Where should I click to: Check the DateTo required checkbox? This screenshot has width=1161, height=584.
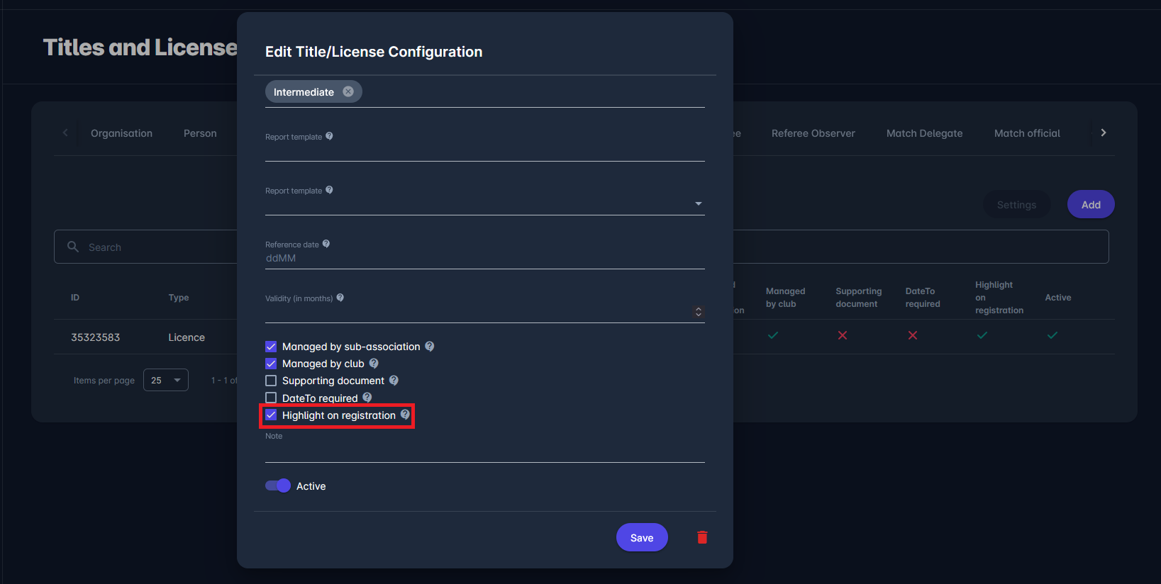[271, 398]
